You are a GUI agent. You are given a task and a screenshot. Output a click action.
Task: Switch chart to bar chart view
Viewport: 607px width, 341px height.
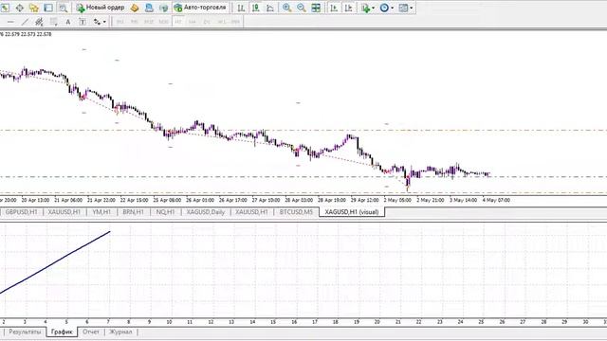(x=241, y=8)
